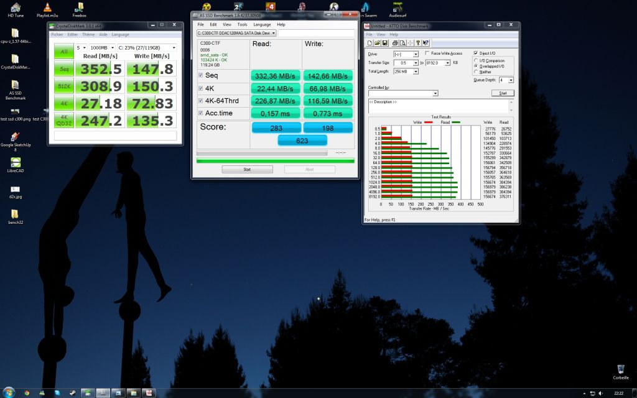Open the Language menu in AS SSD Benchmark
The width and height of the screenshot is (637, 398).
(262, 24)
